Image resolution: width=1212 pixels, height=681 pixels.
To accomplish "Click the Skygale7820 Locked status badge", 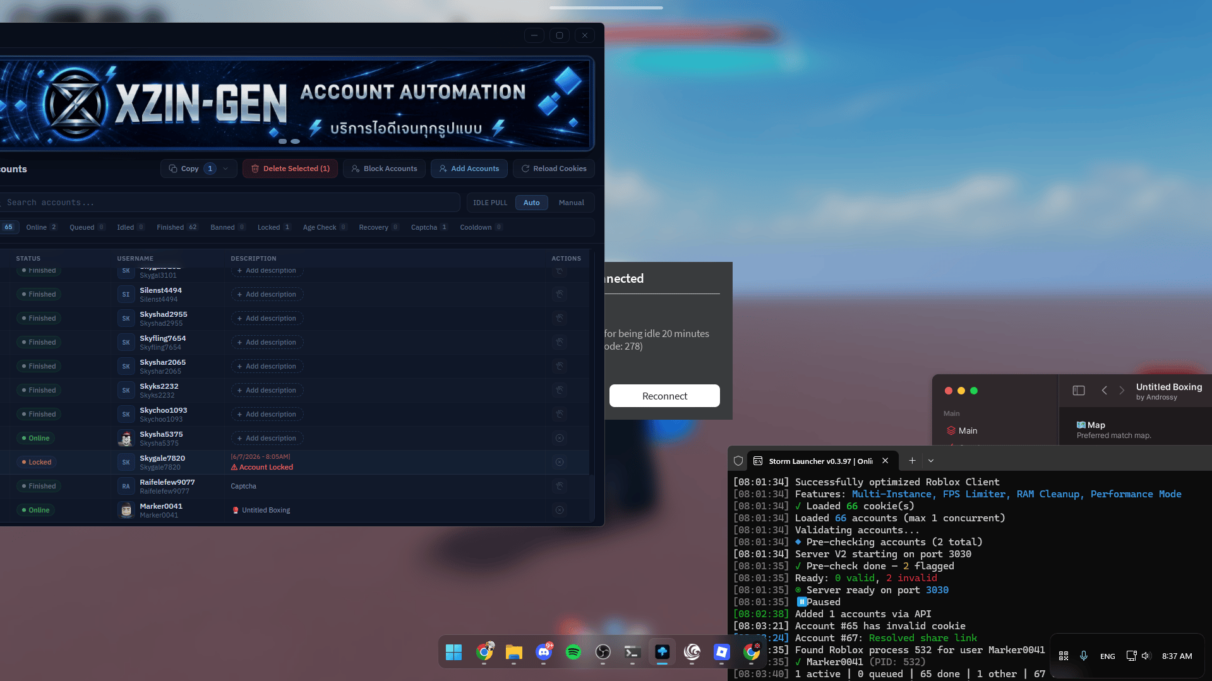I will (x=37, y=462).
